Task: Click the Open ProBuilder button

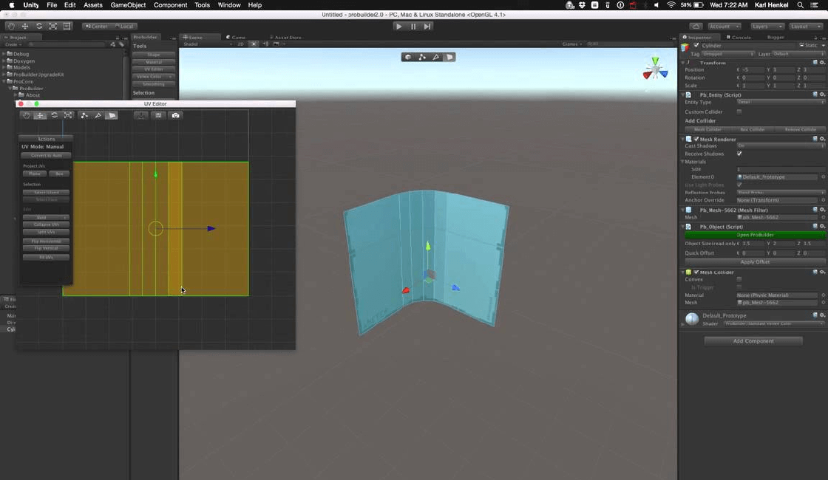Action: tap(755, 235)
